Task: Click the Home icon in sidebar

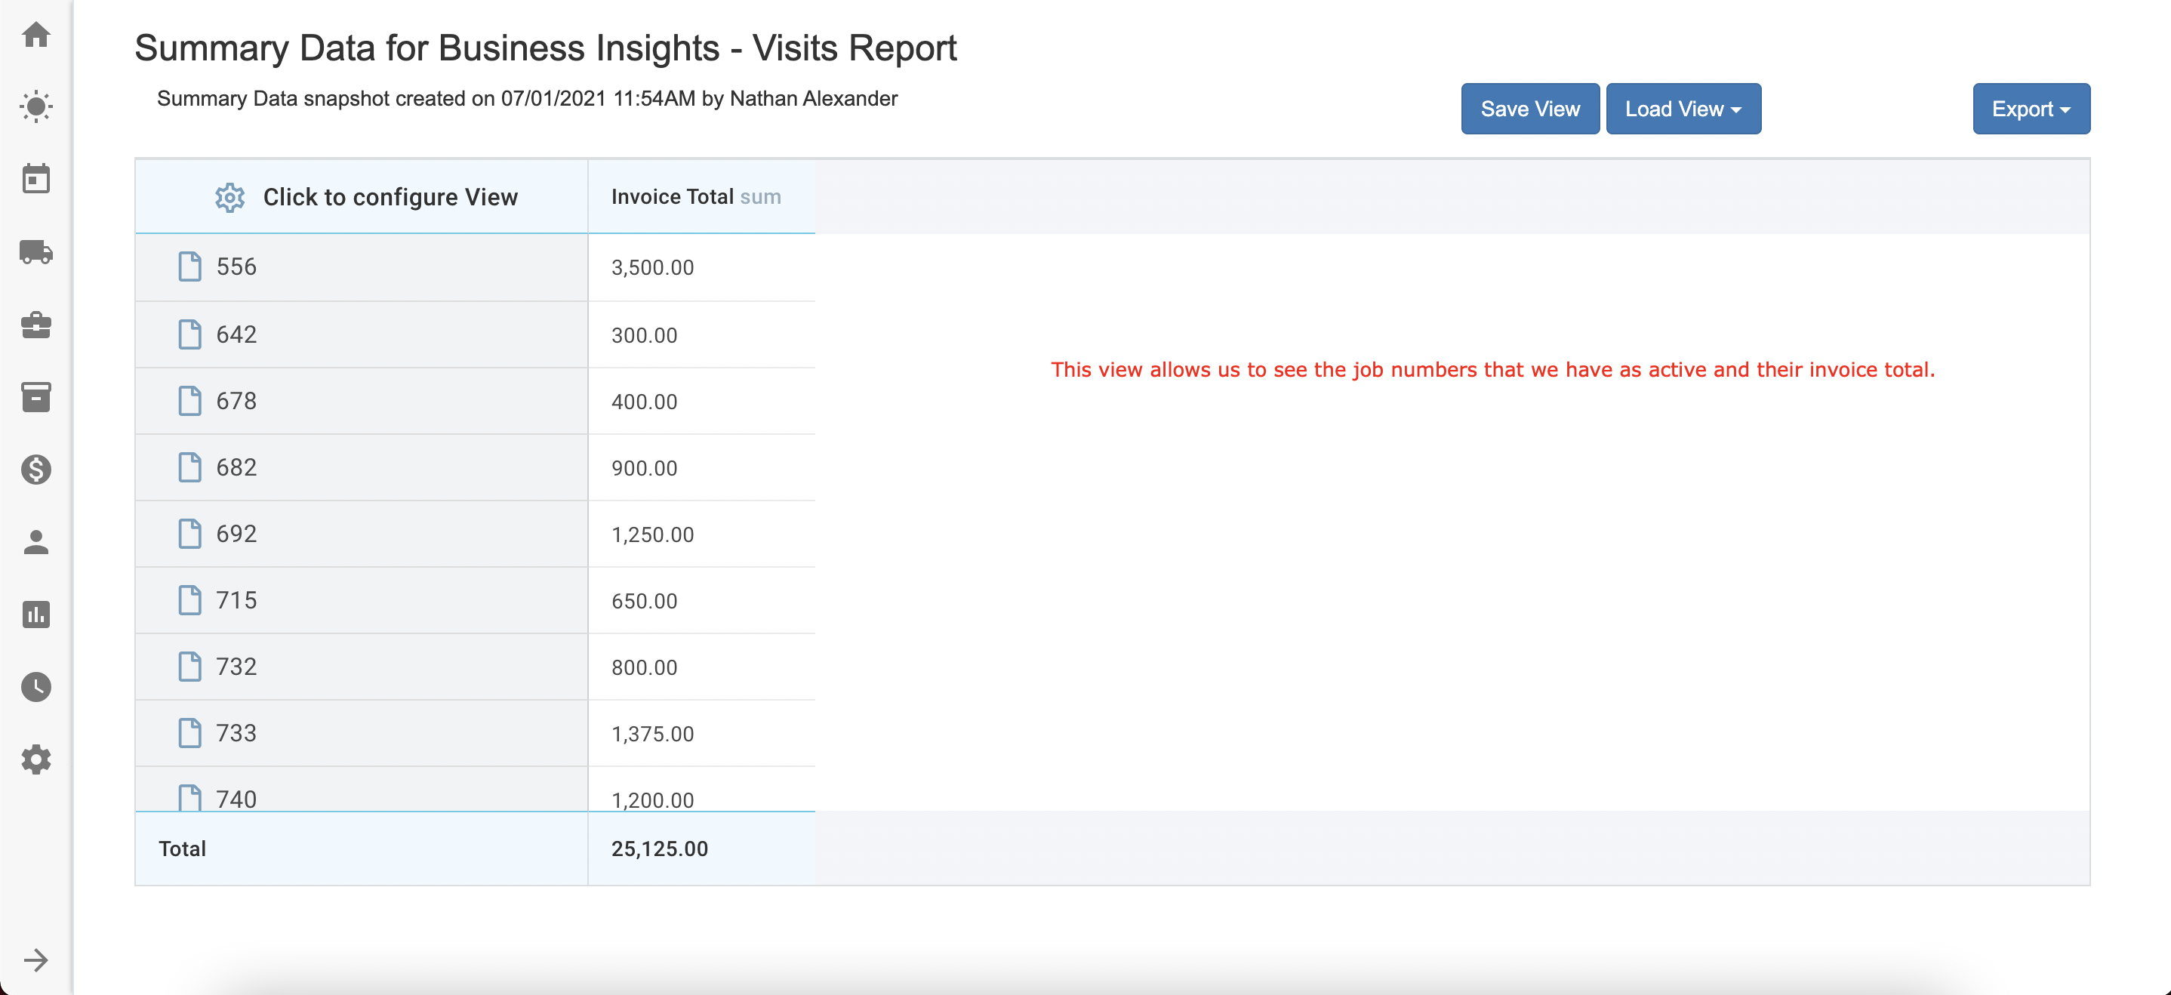Action: click(x=35, y=35)
